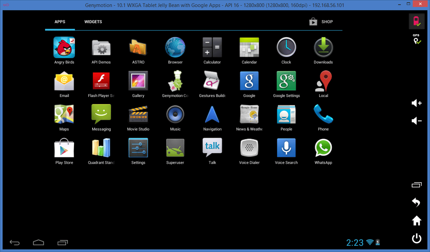Image resolution: width=430 pixels, height=252 pixels.
Task: Open the Gallery app
Action: click(138, 81)
